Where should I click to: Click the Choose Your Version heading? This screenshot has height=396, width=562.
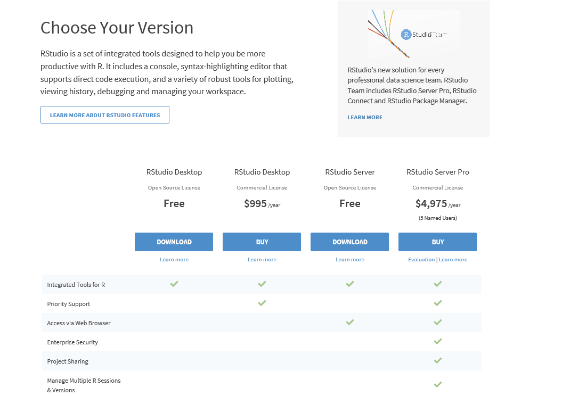point(117,28)
